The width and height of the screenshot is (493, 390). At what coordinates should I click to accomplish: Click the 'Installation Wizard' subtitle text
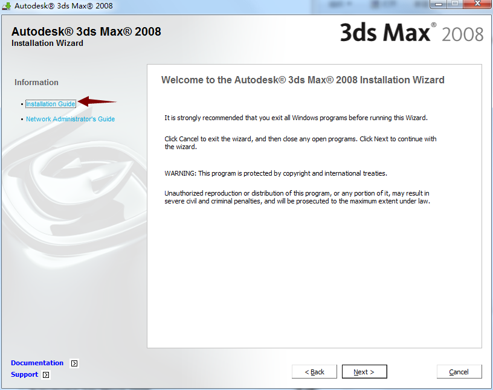[x=48, y=43]
